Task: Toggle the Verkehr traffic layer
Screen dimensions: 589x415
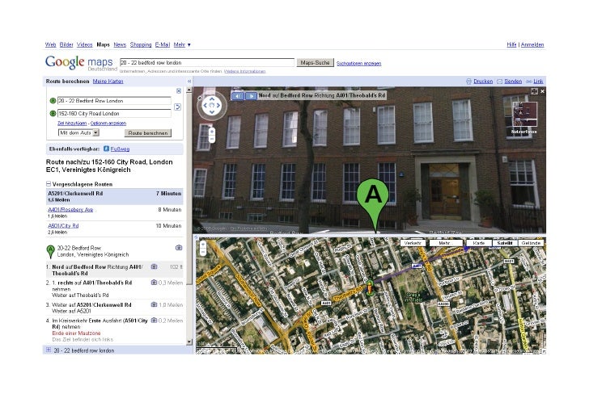Action: click(x=413, y=243)
